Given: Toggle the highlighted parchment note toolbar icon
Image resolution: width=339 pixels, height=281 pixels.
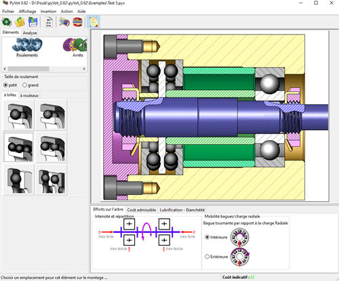Looking at the screenshot, I should [94, 22].
